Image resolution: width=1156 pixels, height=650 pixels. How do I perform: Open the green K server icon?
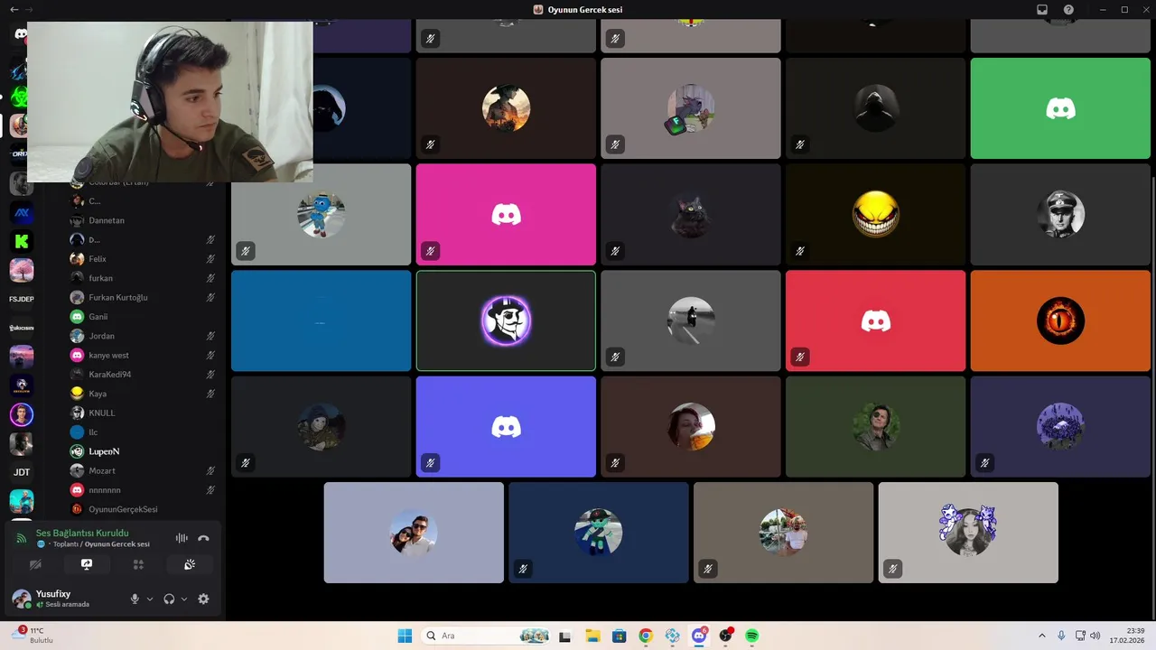pos(22,241)
